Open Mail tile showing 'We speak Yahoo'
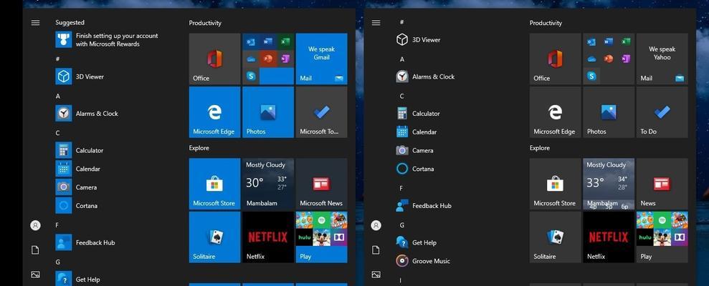This screenshot has height=286, width=709. pyautogui.click(x=662, y=59)
